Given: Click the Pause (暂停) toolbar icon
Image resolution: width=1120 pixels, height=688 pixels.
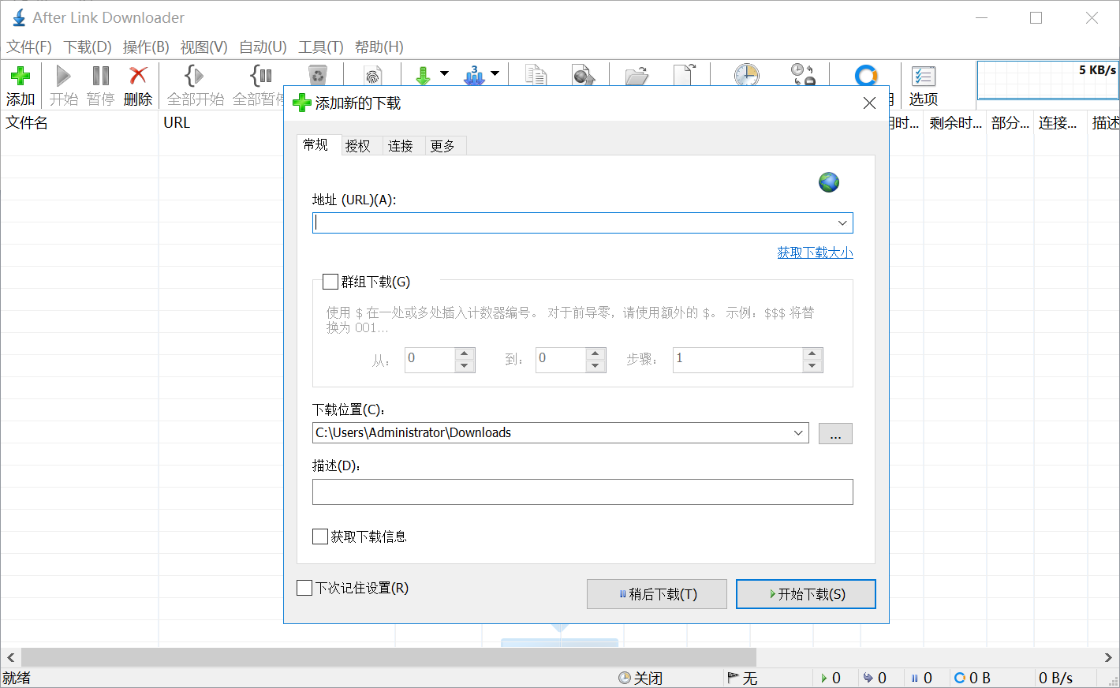Looking at the screenshot, I should click(x=101, y=77).
